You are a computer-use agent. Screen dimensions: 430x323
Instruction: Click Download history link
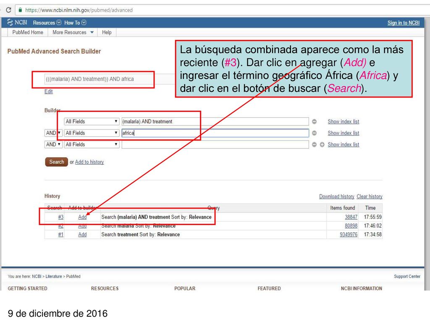tap(337, 196)
